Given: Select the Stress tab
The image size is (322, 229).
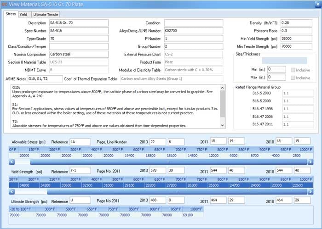Looking at the screenshot, I should pos(10,14).
